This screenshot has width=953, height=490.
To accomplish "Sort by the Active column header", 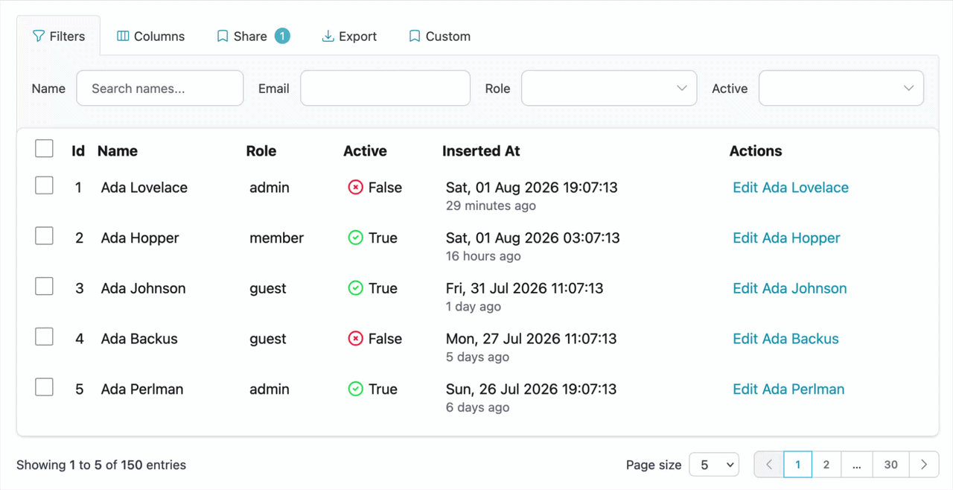I will pos(365,151).
